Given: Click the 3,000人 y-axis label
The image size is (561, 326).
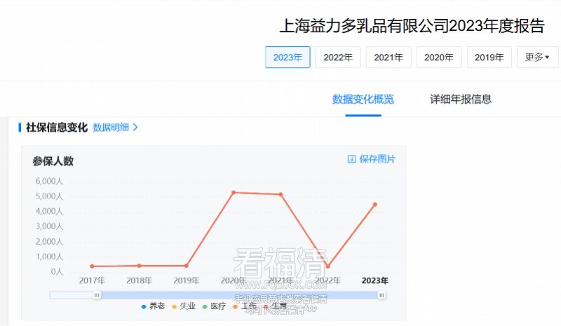Looking at the screenshot, I should point(49,226).
